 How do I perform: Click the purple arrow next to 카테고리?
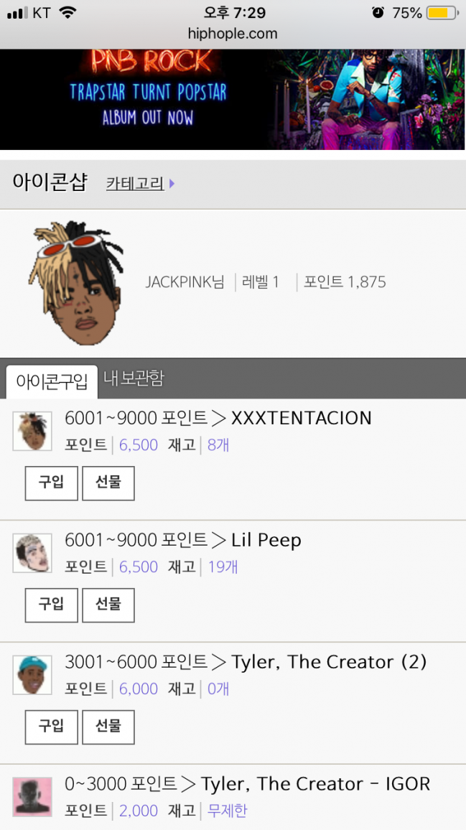pyautogui.click(x=172, y=184)
